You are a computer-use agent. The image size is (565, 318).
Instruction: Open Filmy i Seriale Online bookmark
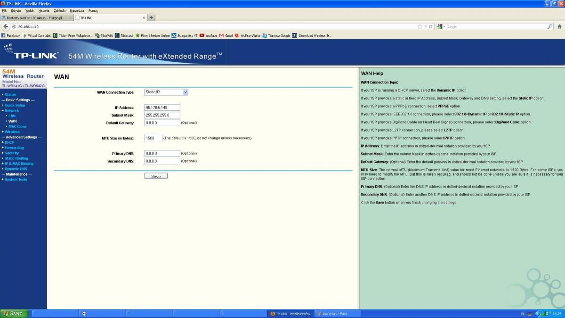click(x=153, y=35)
